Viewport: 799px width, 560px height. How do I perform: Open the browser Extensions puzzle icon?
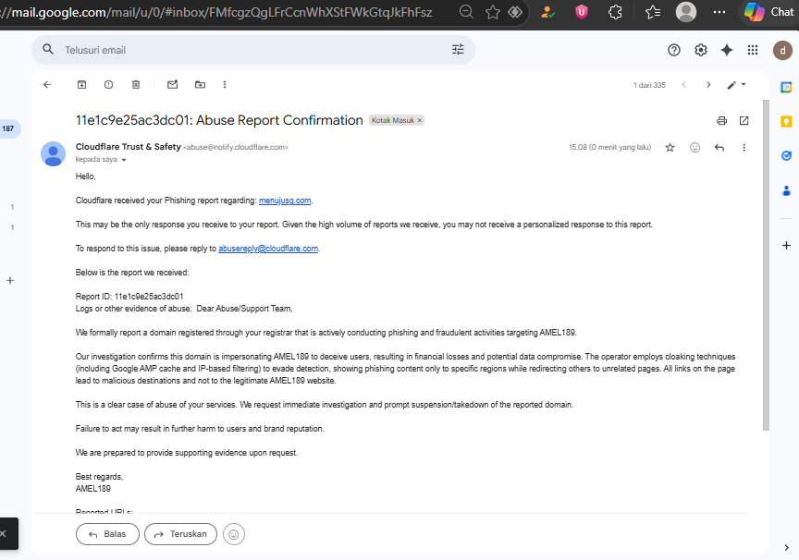click(x=615, y=12)
